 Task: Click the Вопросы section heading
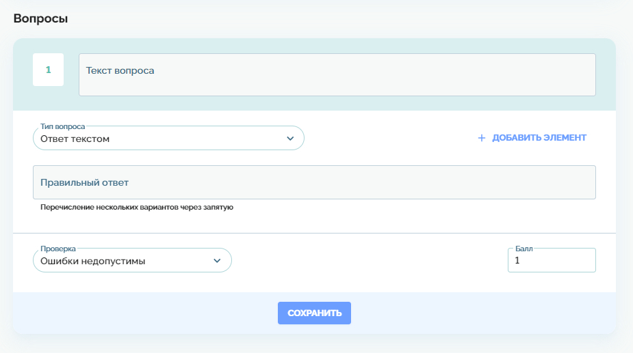40,18
